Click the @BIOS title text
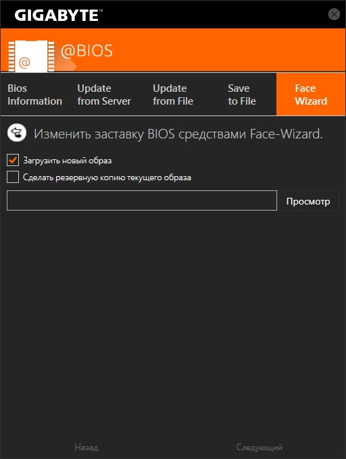 (86, 51)
